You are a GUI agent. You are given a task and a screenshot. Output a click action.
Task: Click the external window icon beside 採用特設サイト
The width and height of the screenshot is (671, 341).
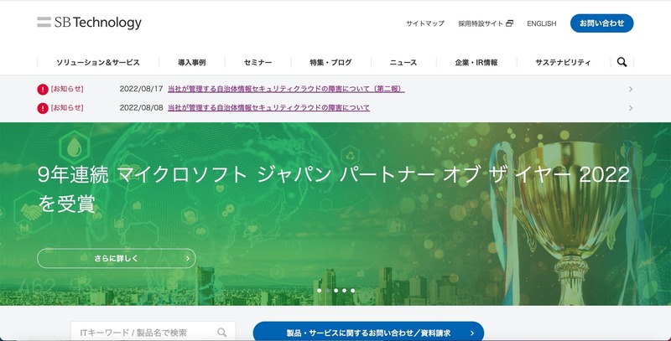coord(509,23)
